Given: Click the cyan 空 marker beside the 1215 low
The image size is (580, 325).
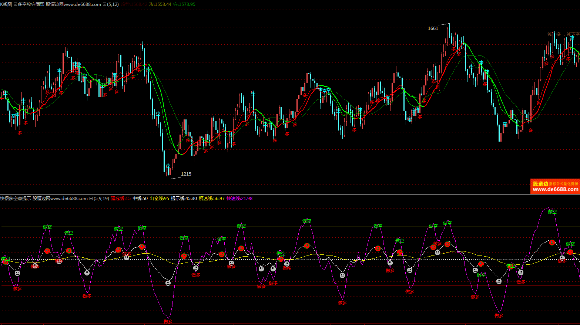Looking at the screenshot, I should click(168, 165).
